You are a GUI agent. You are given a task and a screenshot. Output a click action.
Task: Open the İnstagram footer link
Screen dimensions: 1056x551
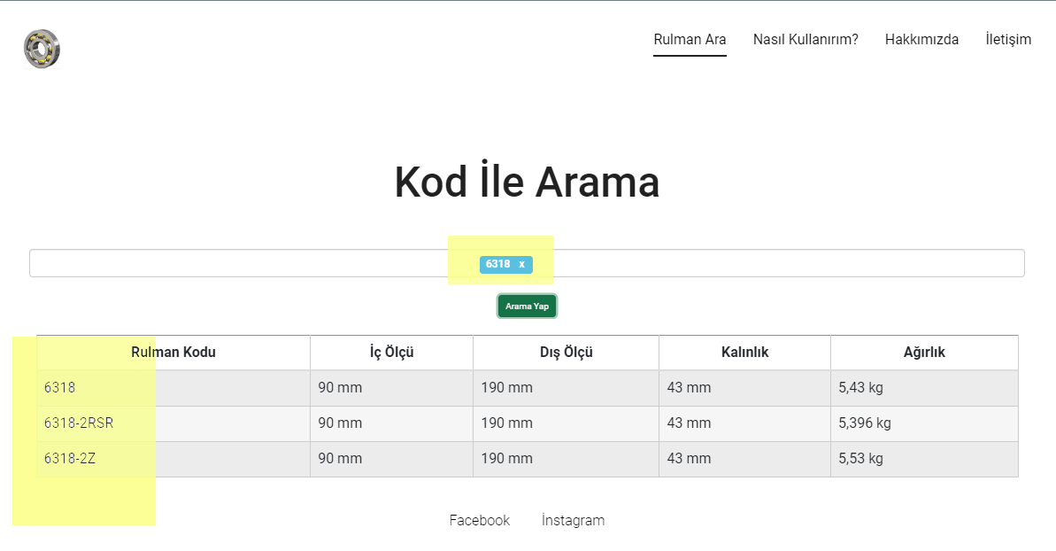pos(573,520)
